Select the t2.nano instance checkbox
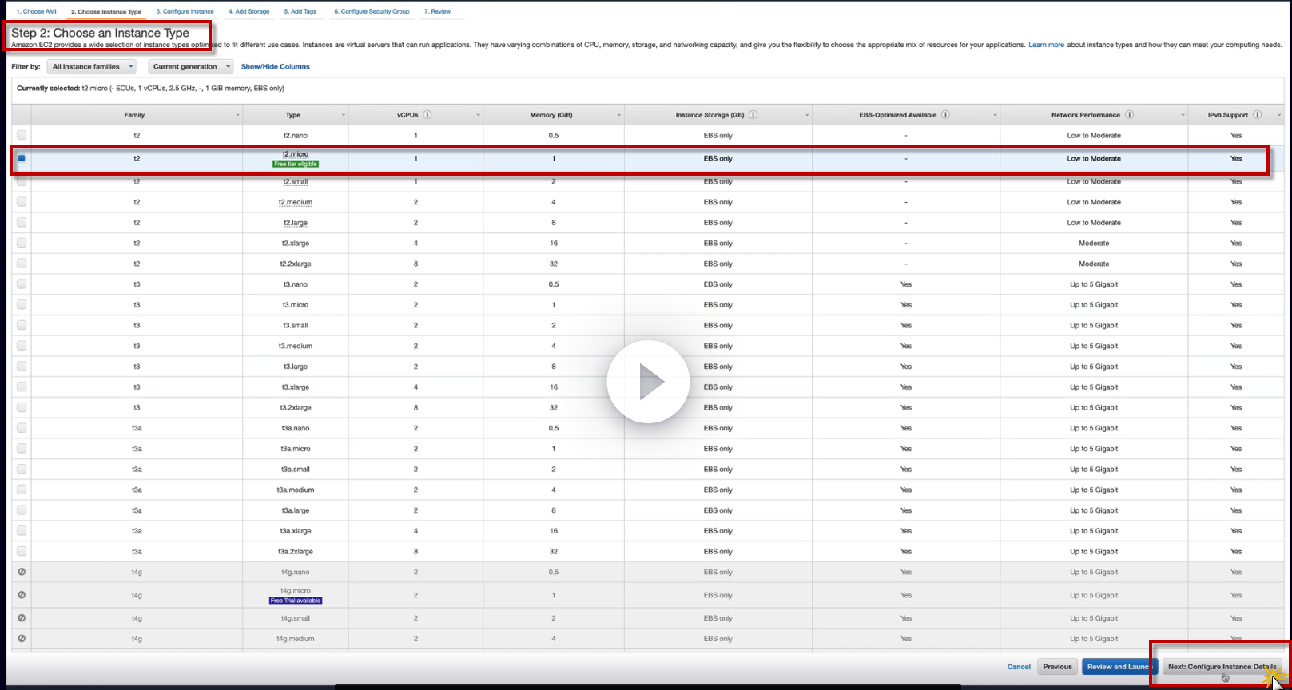Viewport: 1292px width, 690px height. click(22, 135)
